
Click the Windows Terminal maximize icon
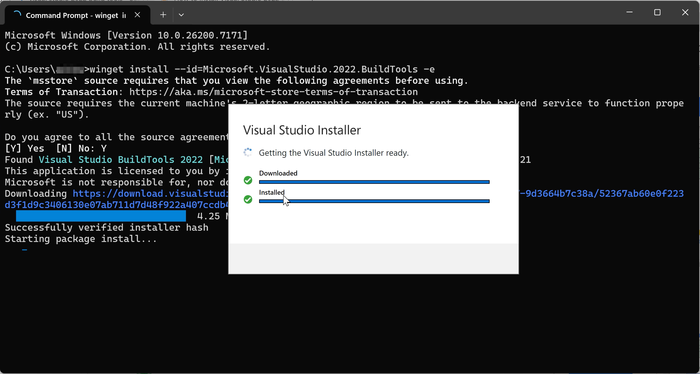pos(657,12)
